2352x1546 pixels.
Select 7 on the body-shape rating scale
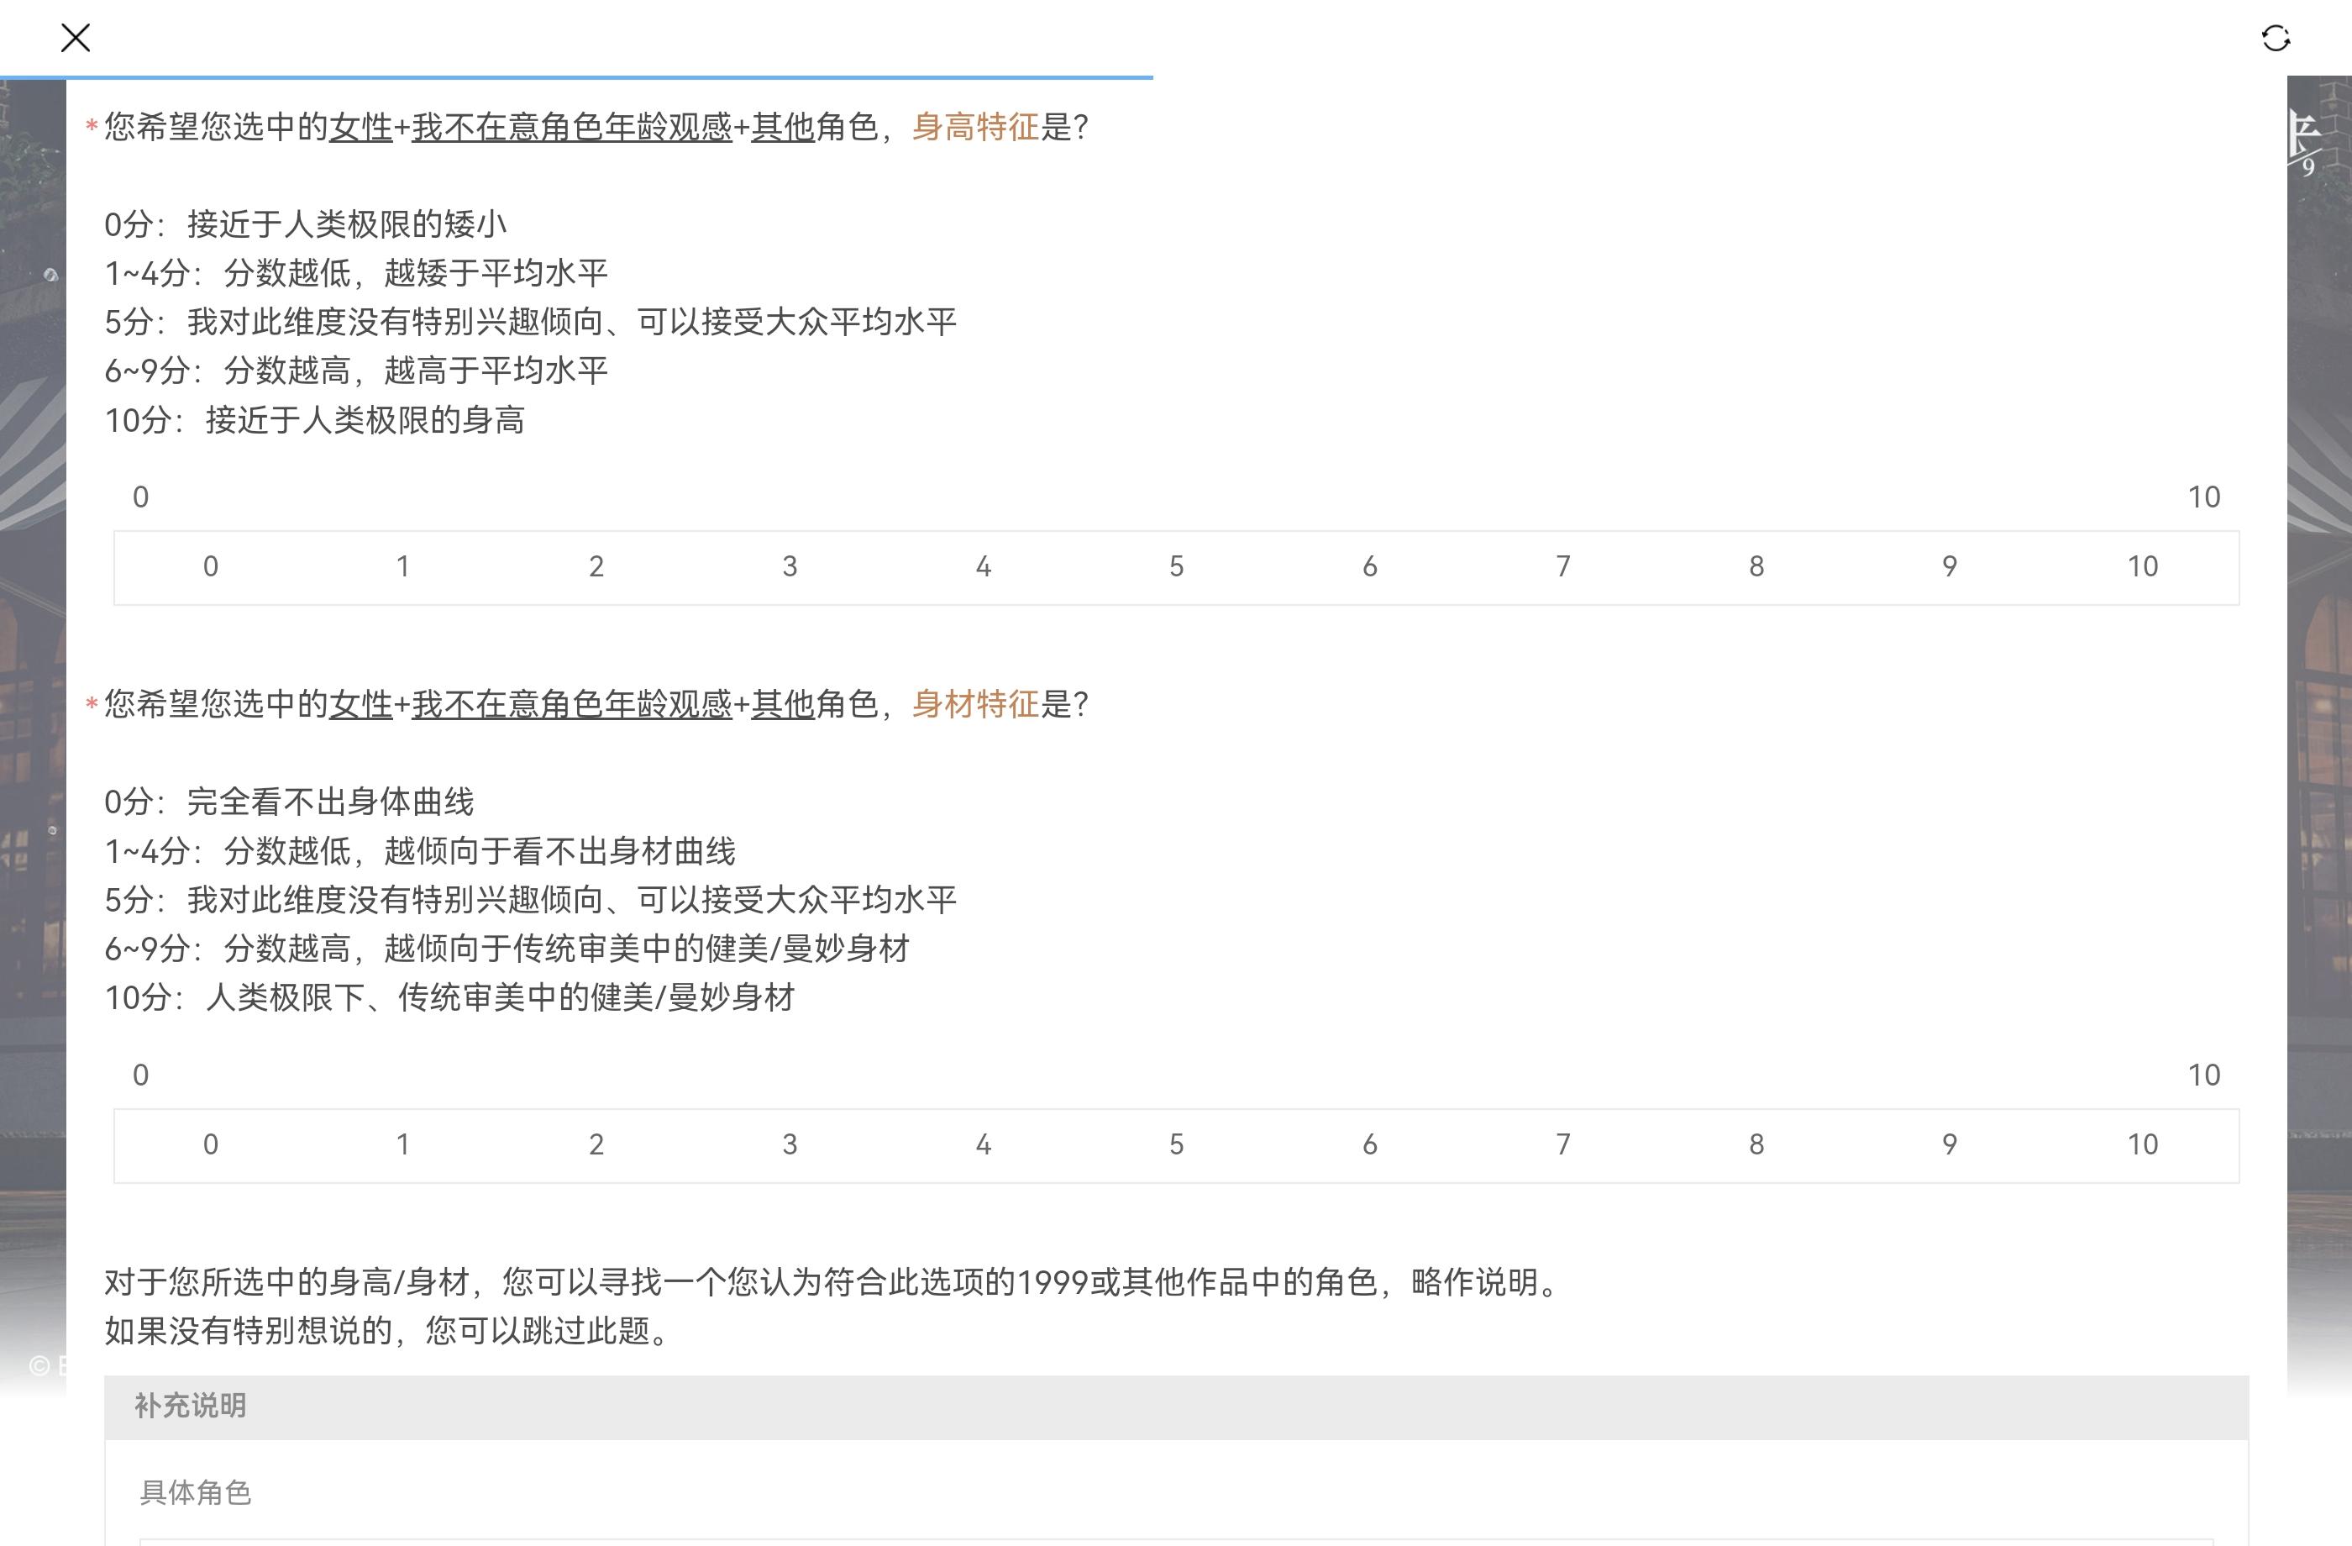[x=1562, y=1144]
